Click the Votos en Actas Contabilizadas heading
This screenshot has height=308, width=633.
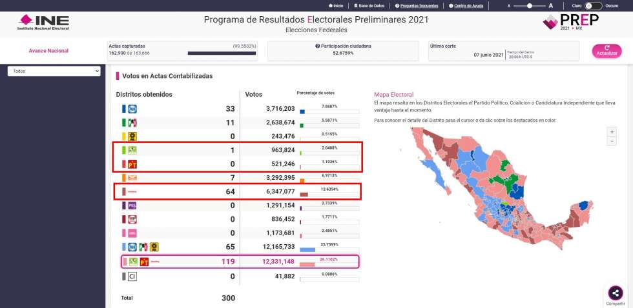click(x=167, y=75)
